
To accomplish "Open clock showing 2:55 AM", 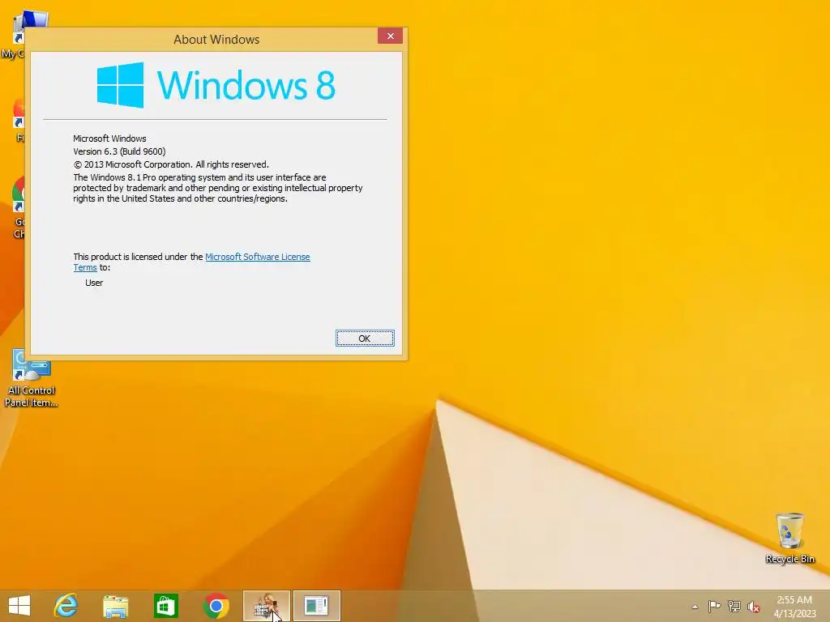I will tap(794, 607).
